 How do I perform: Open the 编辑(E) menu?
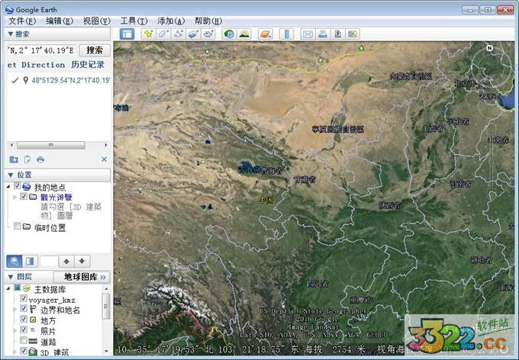pos(60,21)
